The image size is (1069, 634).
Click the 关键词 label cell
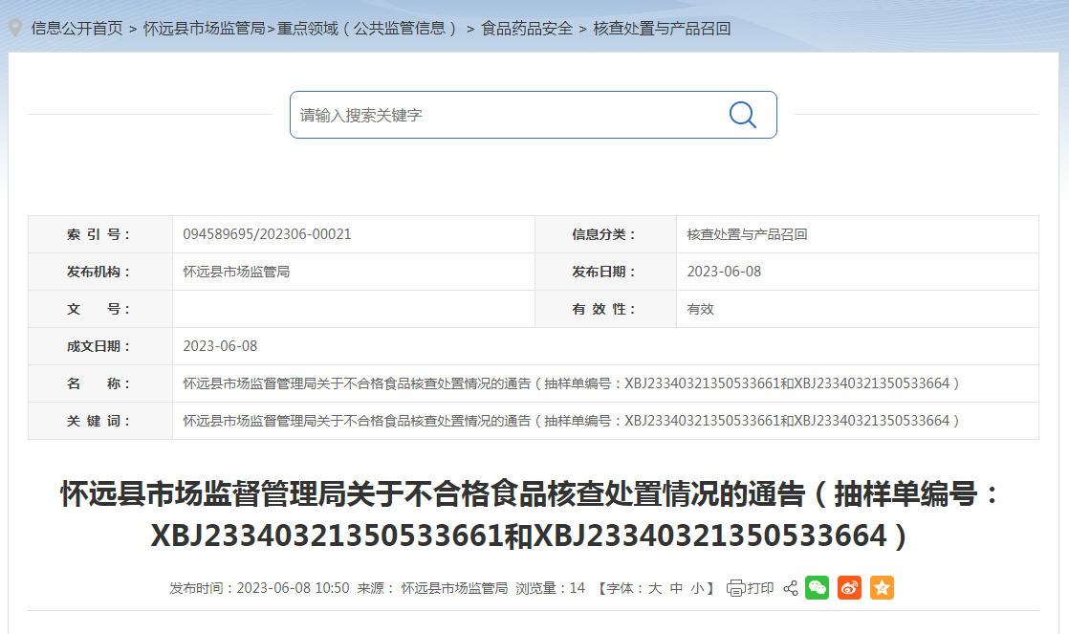tap(100, 421)
